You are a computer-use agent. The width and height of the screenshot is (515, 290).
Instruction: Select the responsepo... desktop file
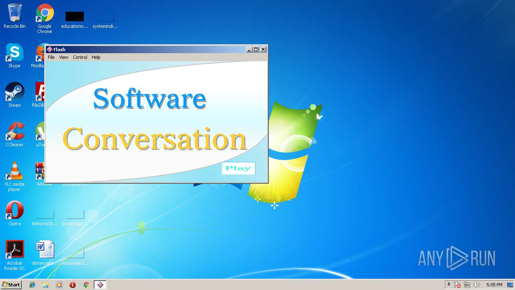pyautogui.click(x=74, y=256)
